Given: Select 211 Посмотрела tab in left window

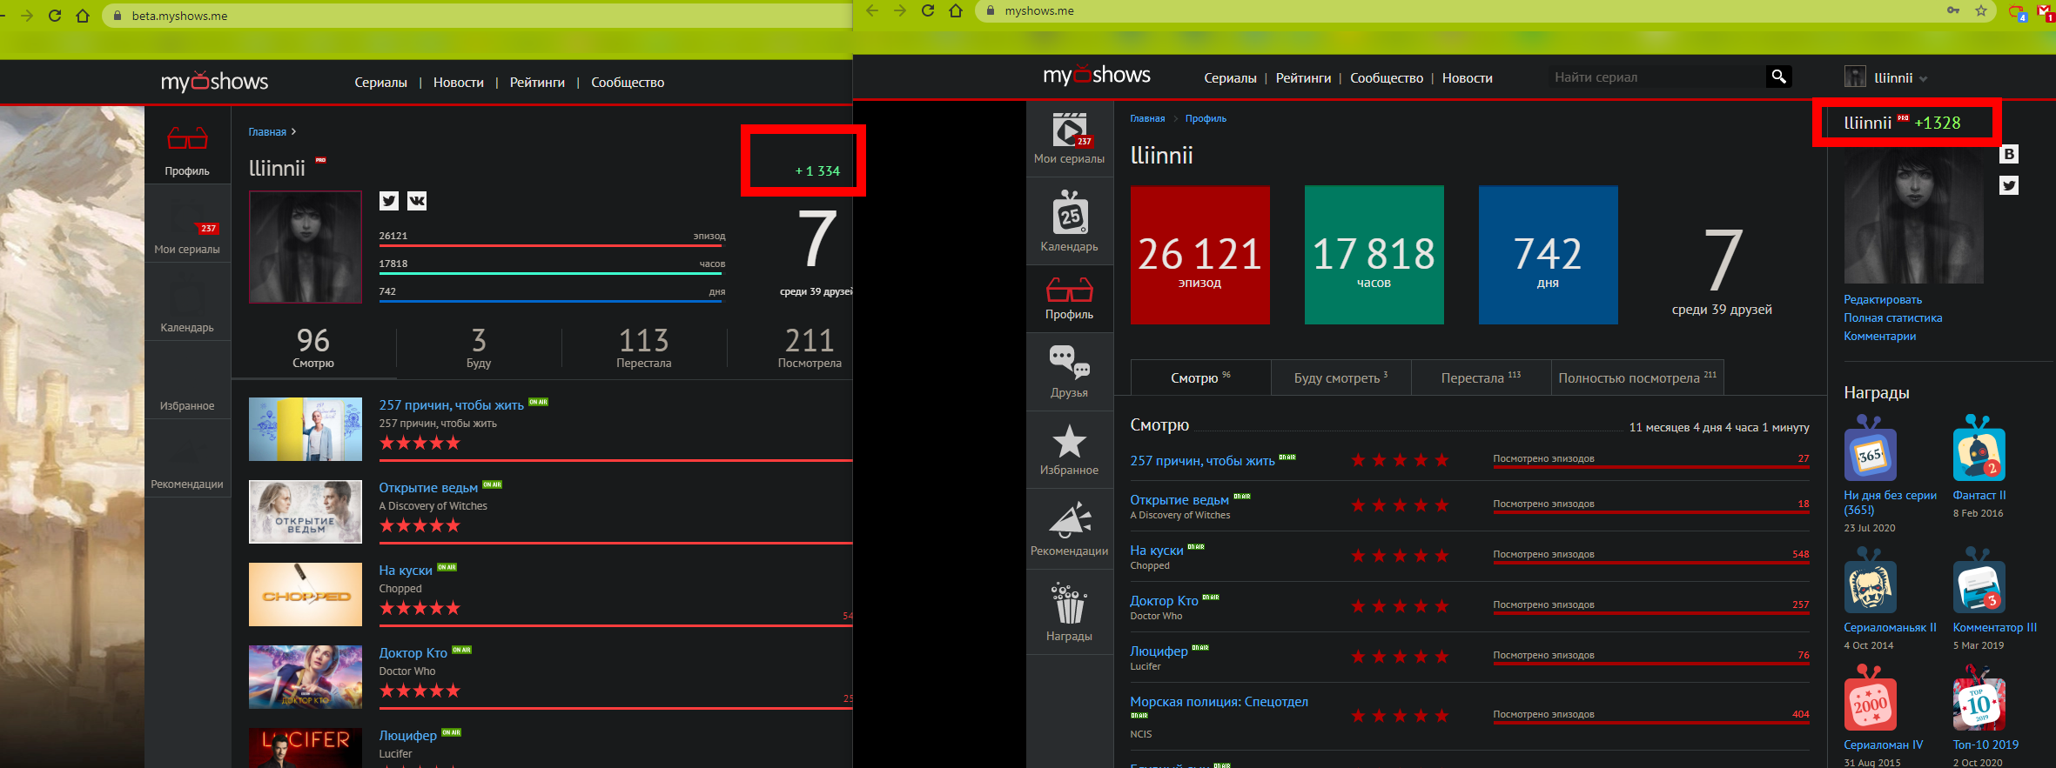Looking at the screenshot, I should (810, 348).
